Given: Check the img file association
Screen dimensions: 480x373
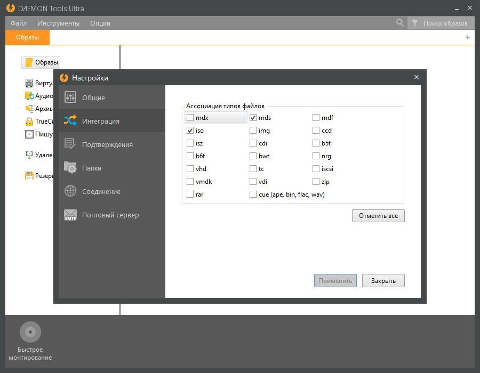Looking at the screenshot, I should coord(253,130).
